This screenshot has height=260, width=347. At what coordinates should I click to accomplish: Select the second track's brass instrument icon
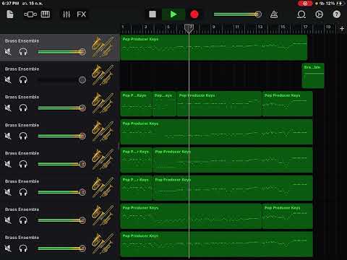[x=103, y=75]
